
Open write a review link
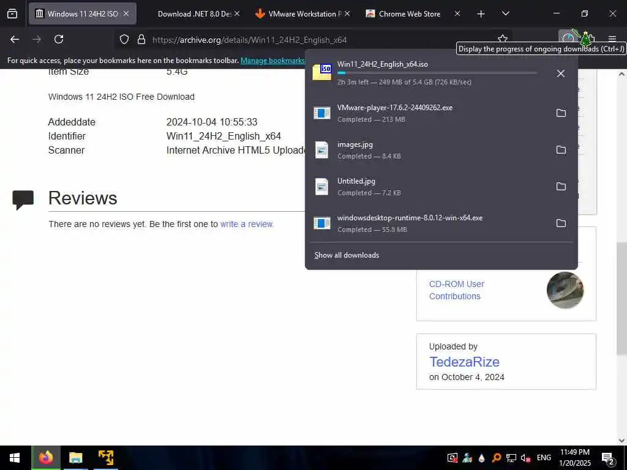coord(247,224)
